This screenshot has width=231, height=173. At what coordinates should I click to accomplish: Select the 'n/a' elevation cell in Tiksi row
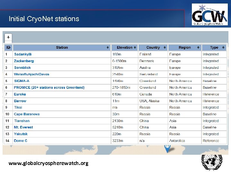(124, 107)
